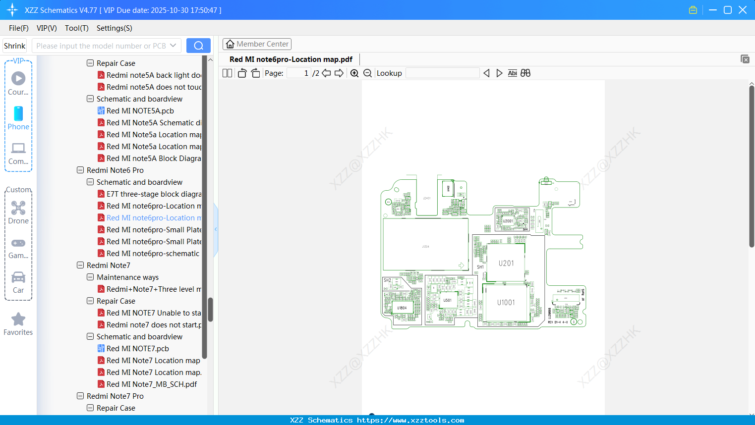Image resolution: width=755 pixels, height=425 pixels.
Task: Open the model number dropdown arrow
Action: click(173, 46)
